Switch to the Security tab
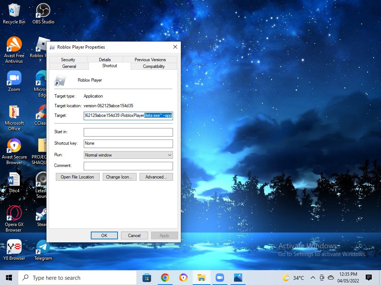 68,60
